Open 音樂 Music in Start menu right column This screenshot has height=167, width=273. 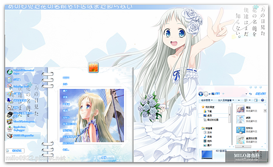pos(65,97)
